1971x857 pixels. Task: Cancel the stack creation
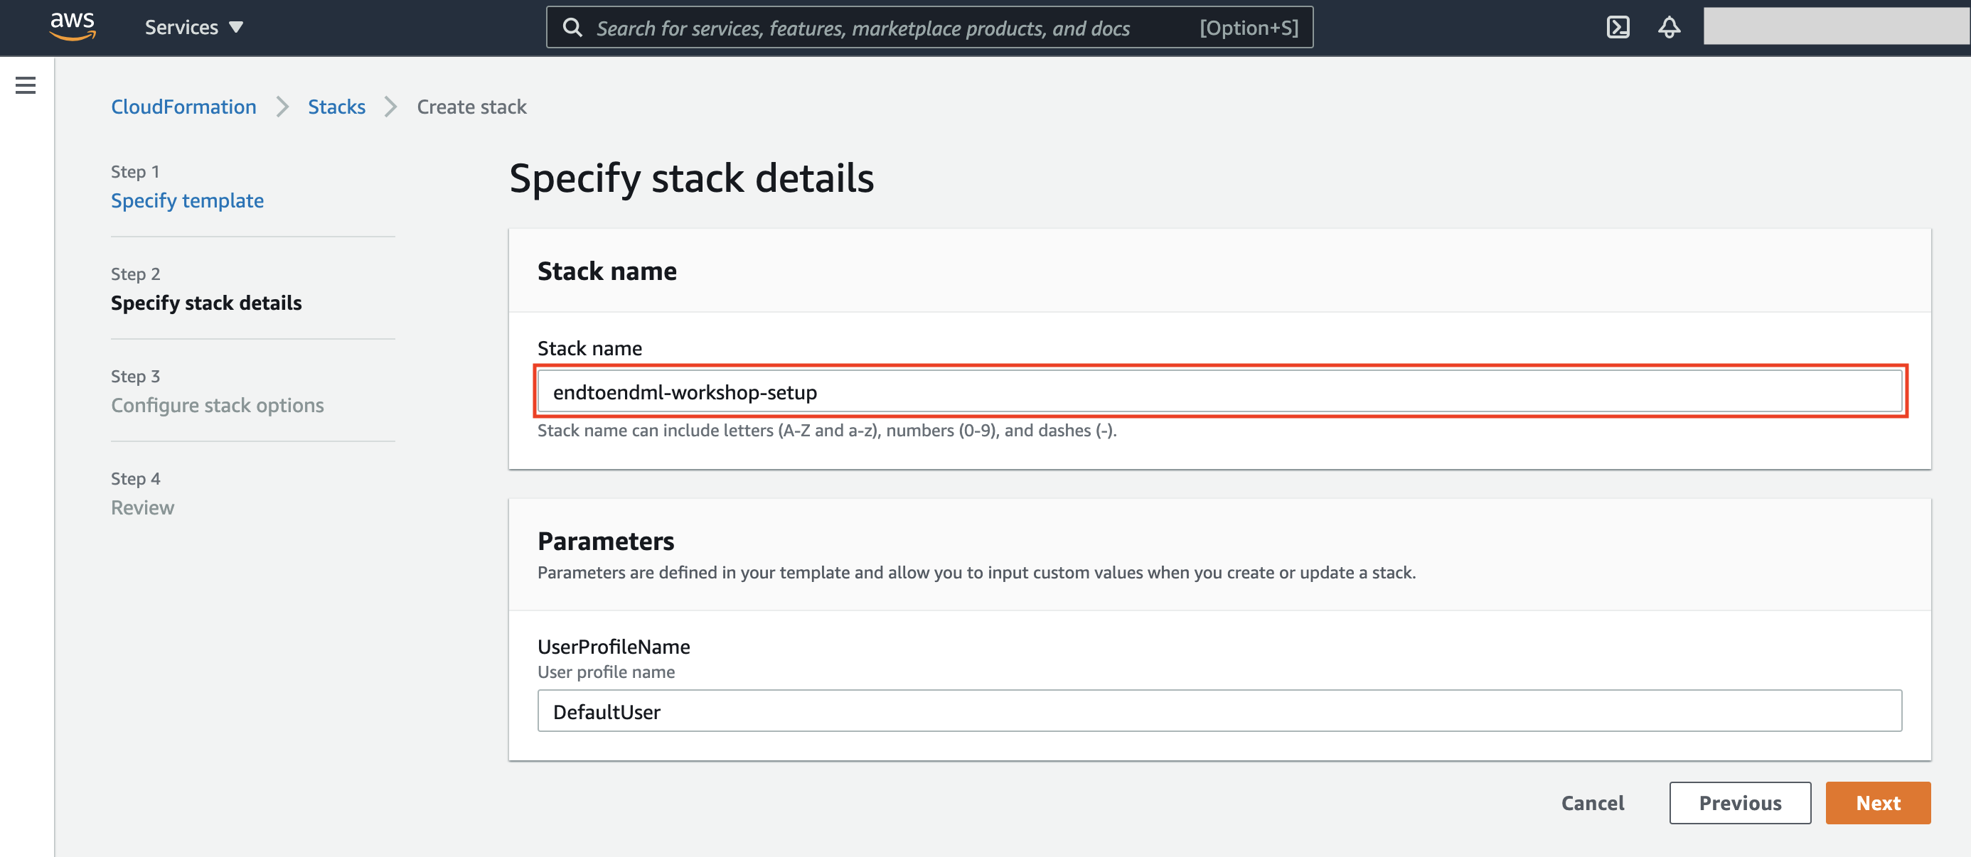click(1592, 803)
